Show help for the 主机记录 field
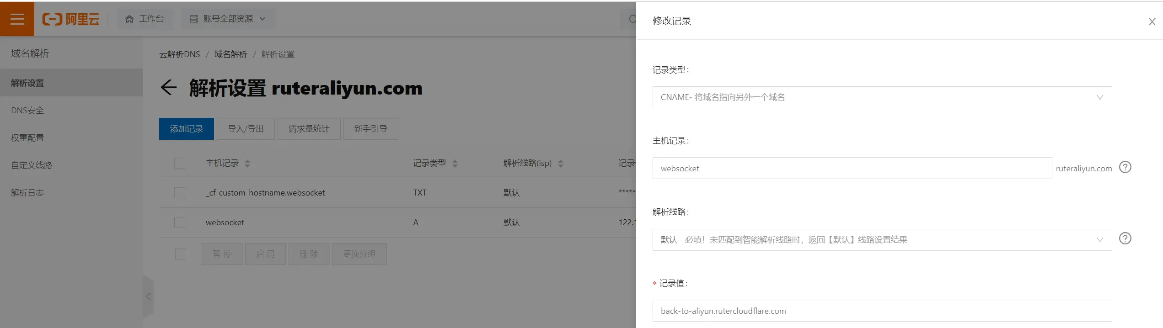Screen dimensions: 1163x328 1125,167
